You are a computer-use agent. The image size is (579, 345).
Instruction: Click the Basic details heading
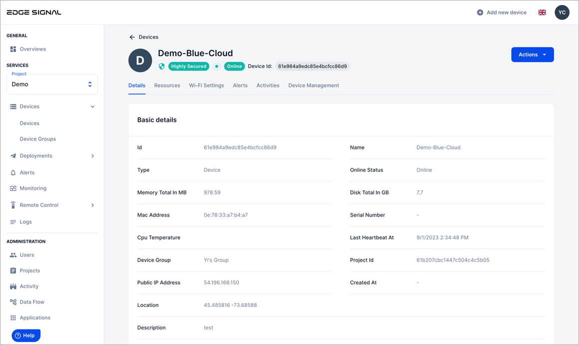pos(157,120)
